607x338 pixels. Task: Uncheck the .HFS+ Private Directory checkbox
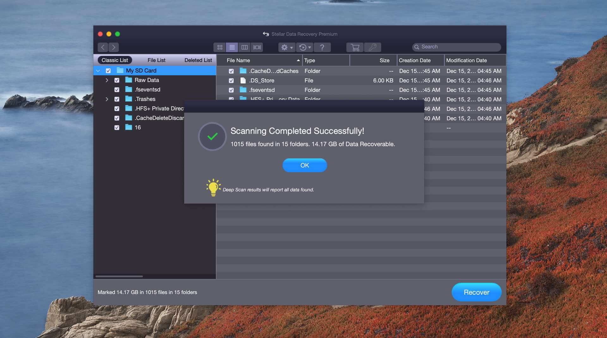click(117, 109)
